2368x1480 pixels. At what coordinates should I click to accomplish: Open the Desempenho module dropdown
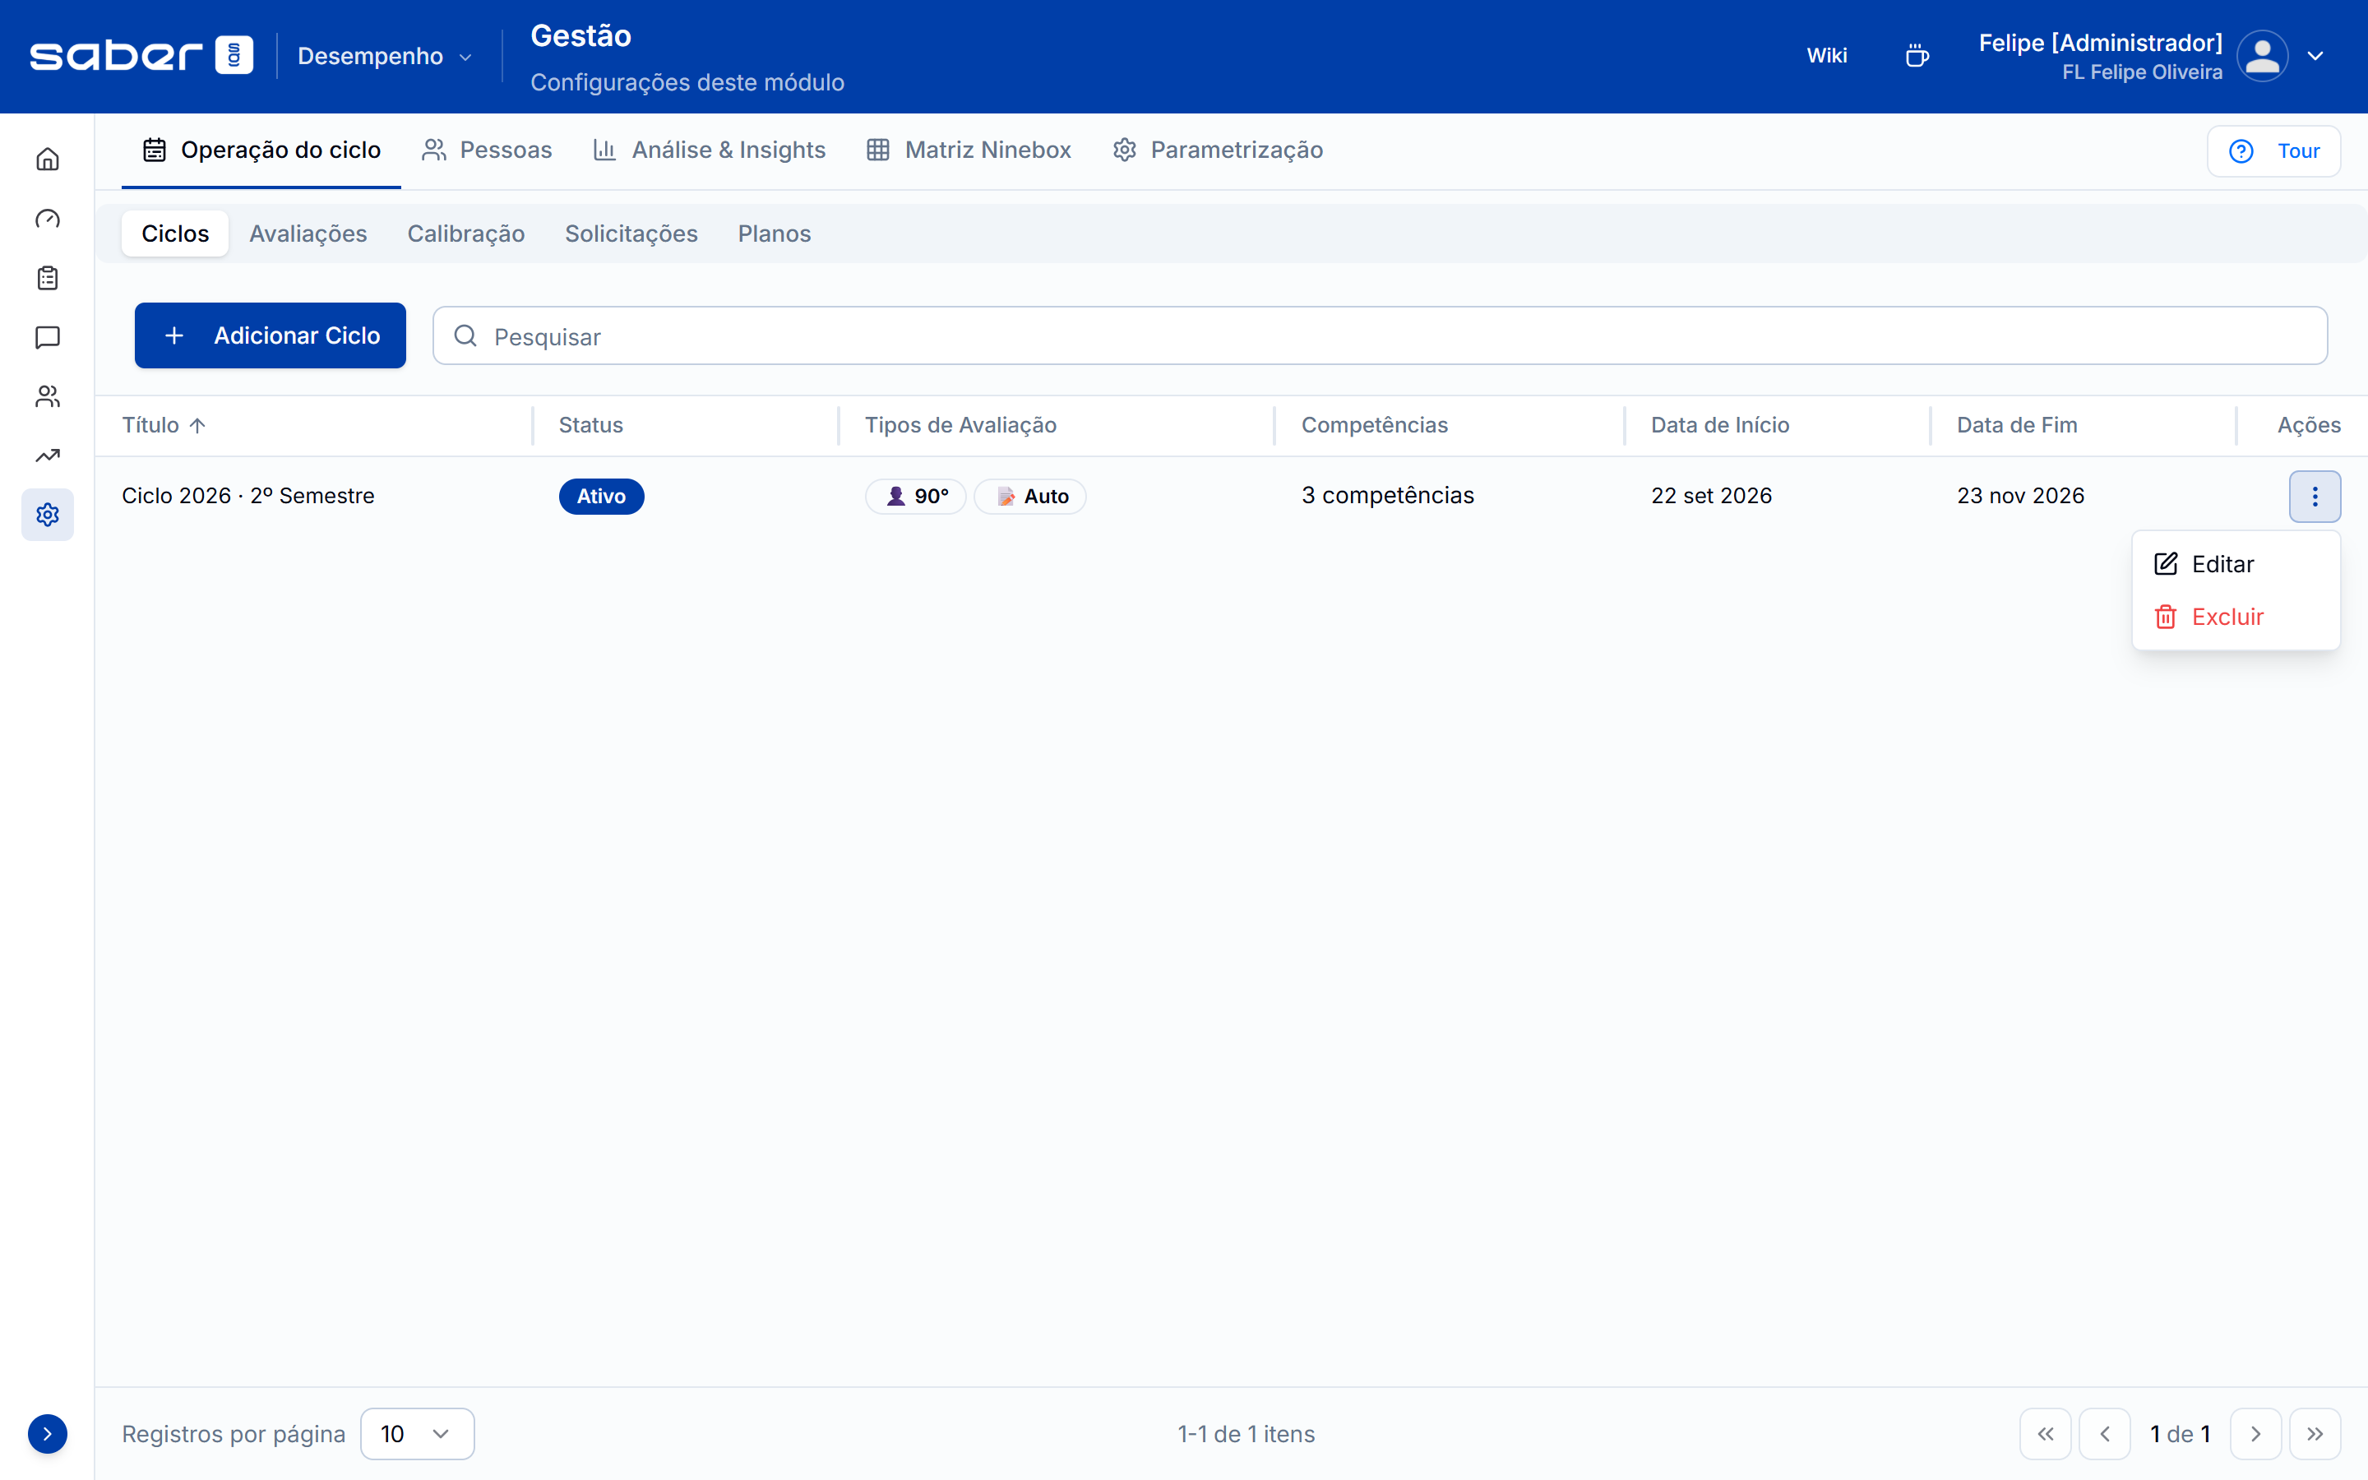click(x=385, y=56)
